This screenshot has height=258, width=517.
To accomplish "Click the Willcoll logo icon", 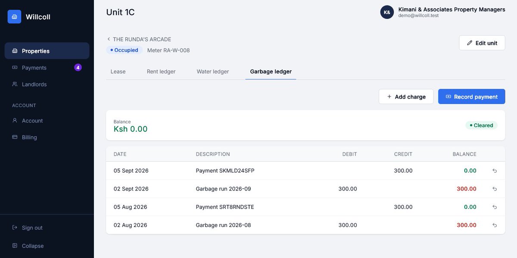I will click(x=14, y=17).
